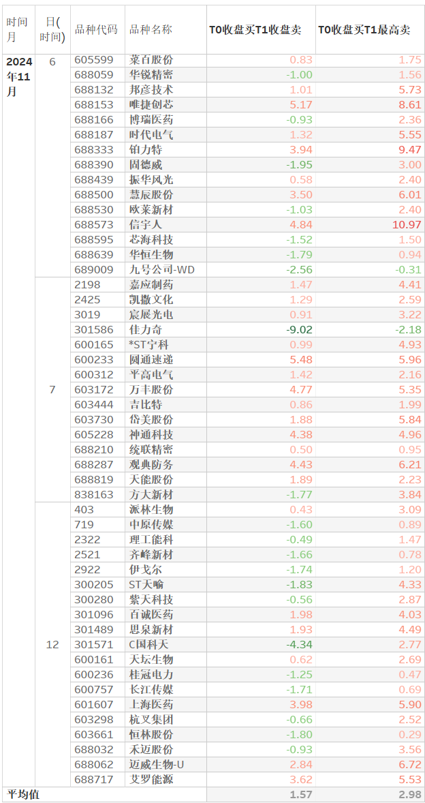
Task: Select stock name 派林生物
Action: point(151,510)
